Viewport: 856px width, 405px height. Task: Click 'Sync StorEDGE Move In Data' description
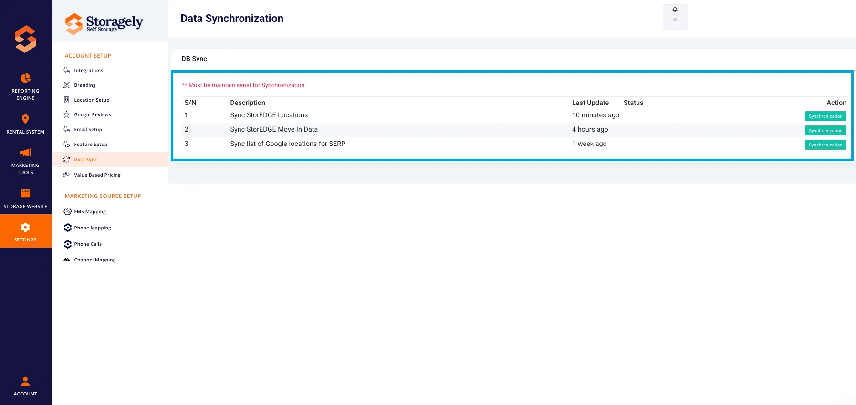coord(274,129)
